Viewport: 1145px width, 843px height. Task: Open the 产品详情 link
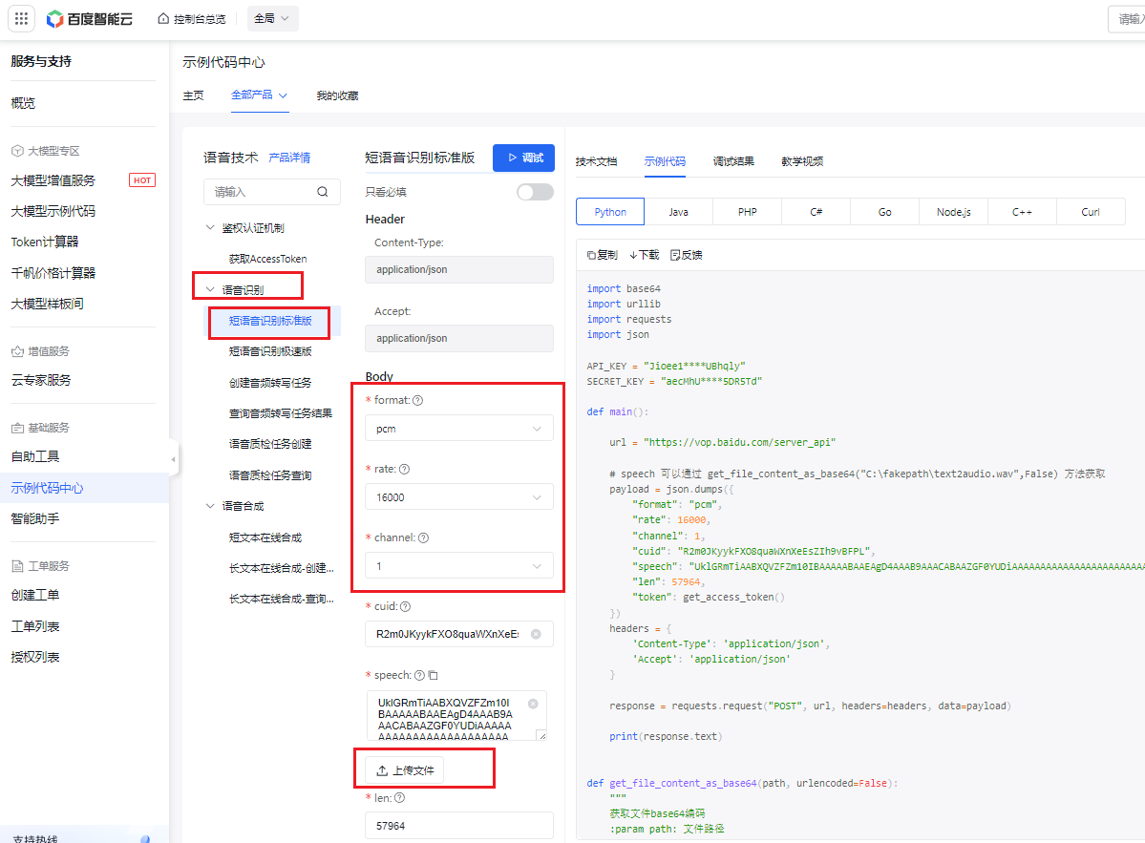pos(289,158)
